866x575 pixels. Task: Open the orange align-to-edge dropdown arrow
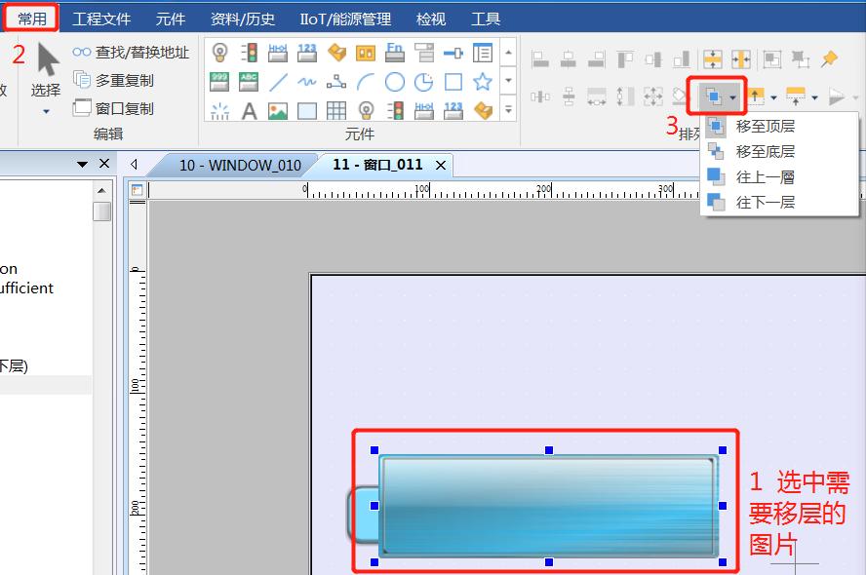click(x=814, y=97)
